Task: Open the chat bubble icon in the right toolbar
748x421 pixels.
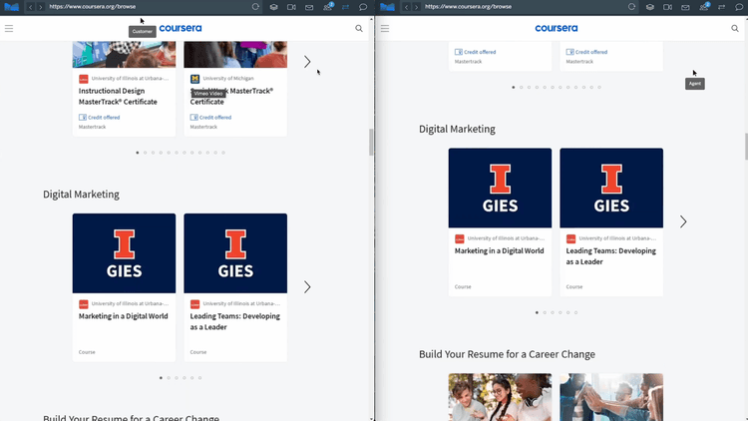Action: point(739,7)
